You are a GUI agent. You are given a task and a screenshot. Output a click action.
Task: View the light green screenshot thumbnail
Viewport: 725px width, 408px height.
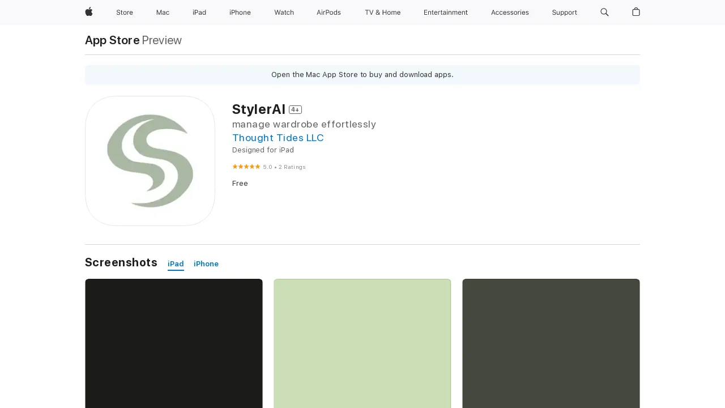tap(362, 343)
